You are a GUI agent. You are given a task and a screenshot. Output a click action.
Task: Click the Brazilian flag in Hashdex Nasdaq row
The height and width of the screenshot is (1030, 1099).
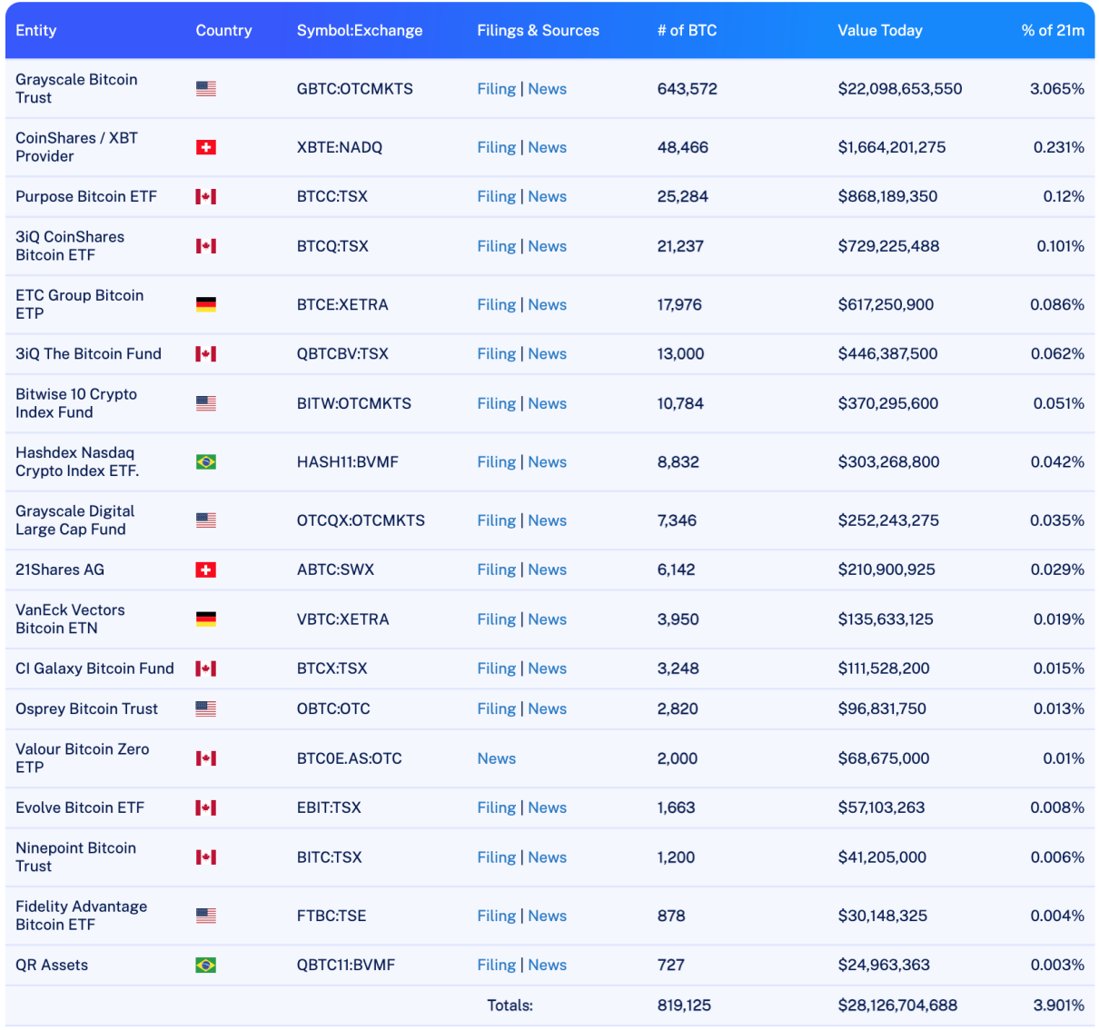click(x=206, y=462)
